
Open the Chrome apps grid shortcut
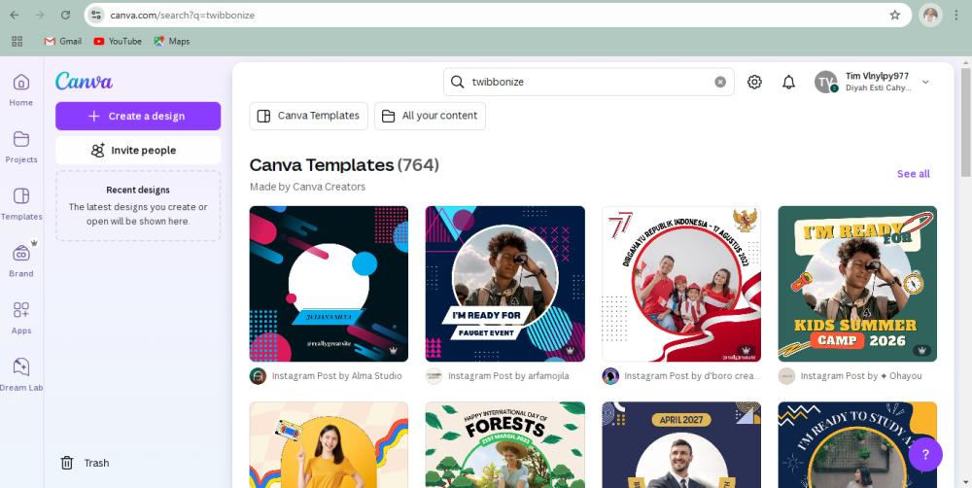click(x=17, y=41)
